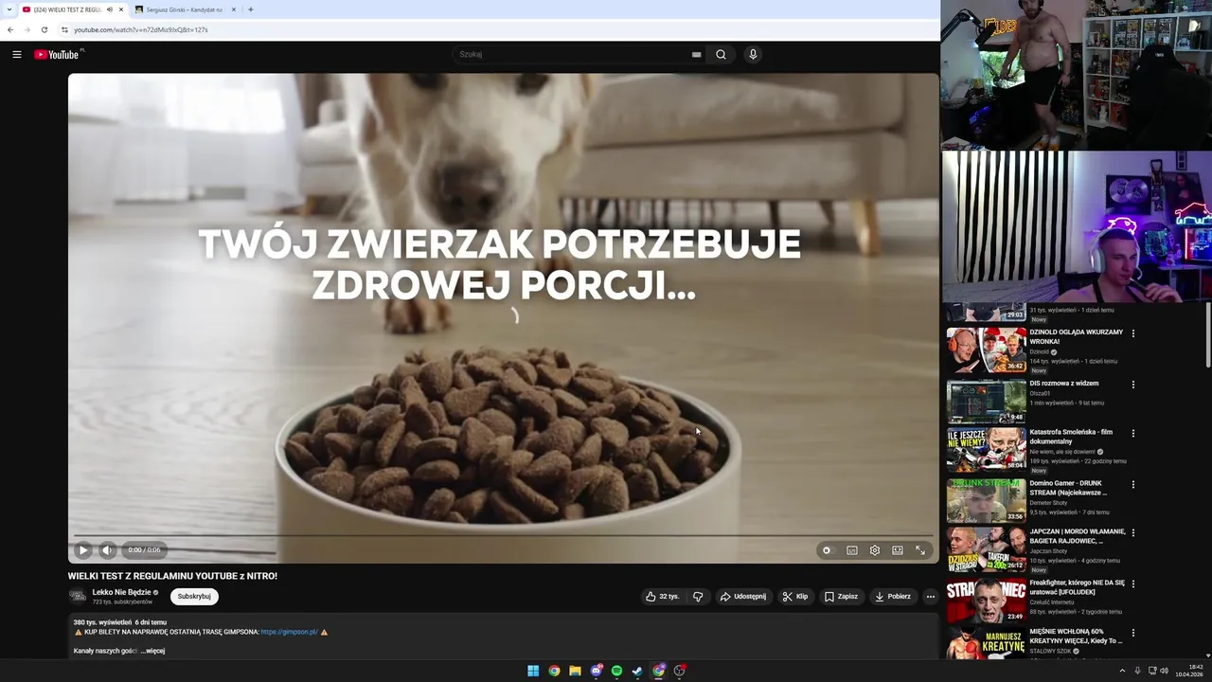Viewport: 1212px width, 682px height.
Task: Go to the YouTube home logo
Action: click(x=58, y=55)
